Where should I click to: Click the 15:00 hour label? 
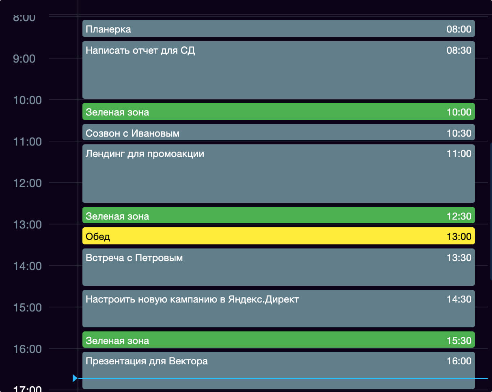pyautogui.click(x=28, y=308)
